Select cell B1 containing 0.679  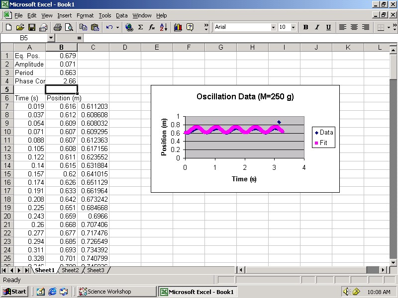coord(61,56)
